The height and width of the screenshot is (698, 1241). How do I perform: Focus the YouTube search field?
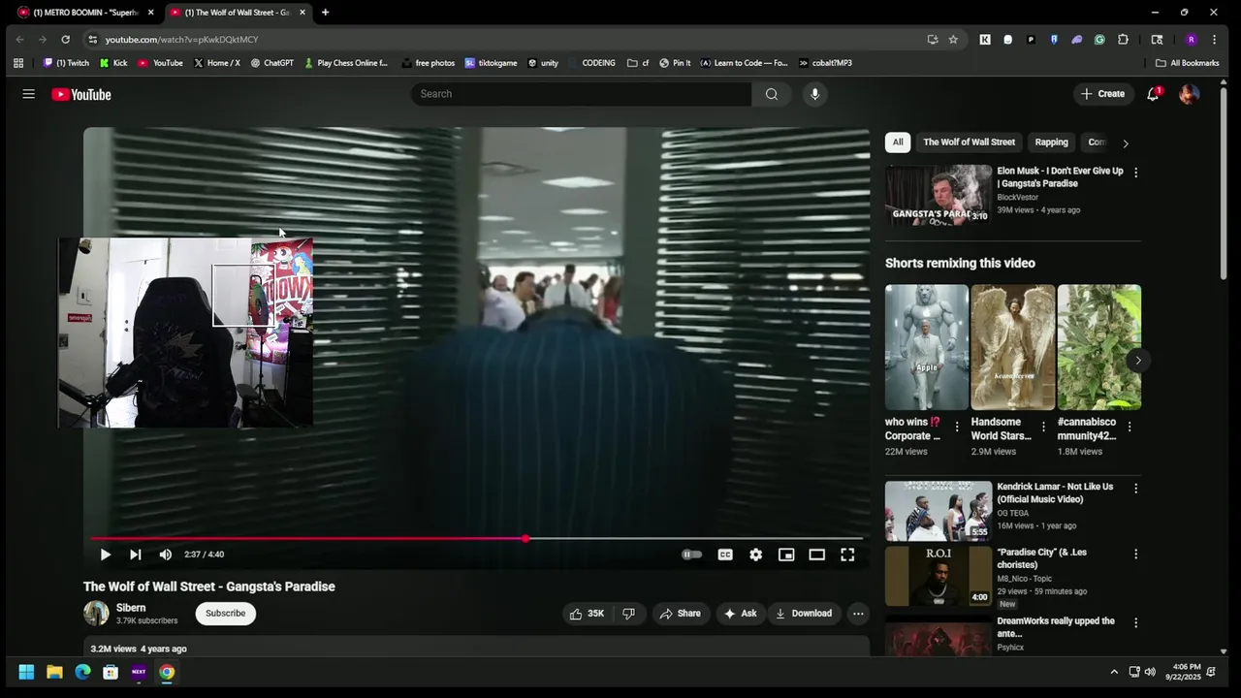tap(582, 94)
